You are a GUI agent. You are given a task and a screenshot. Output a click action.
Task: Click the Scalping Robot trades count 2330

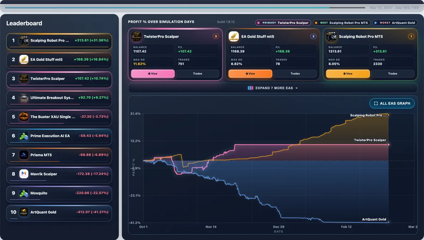377,64
